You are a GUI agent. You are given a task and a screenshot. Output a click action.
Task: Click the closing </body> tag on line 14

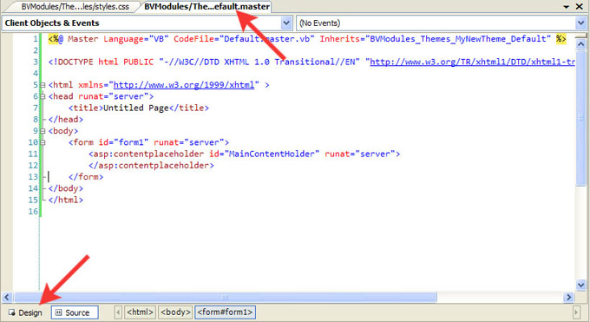pos(66,188)
